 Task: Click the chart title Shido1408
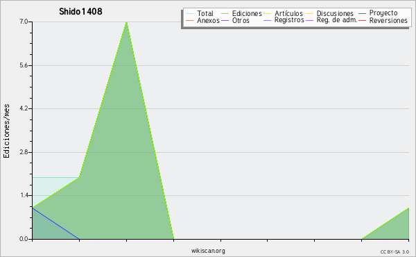point(80,11)
